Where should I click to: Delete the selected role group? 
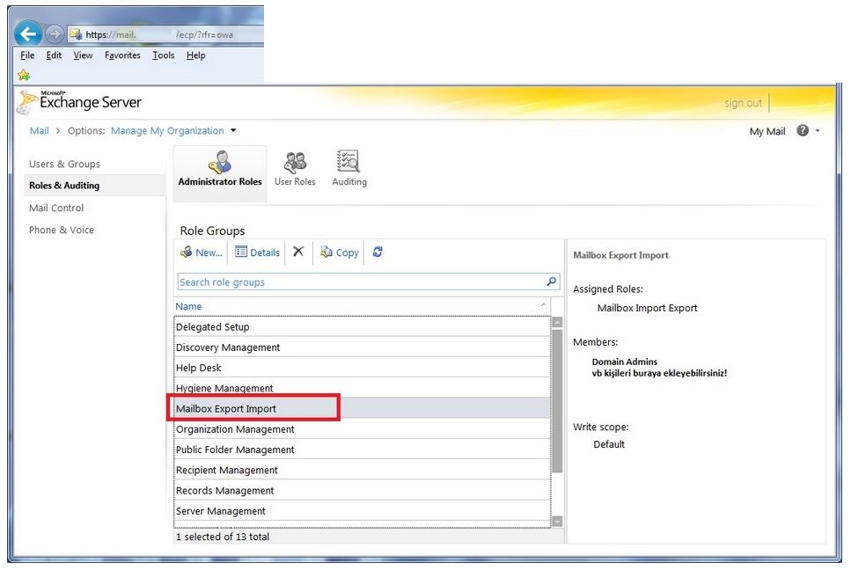point(298,252)
